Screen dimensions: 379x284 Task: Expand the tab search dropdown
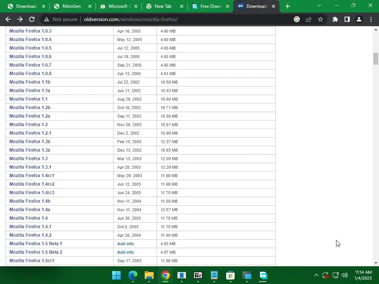319,5
